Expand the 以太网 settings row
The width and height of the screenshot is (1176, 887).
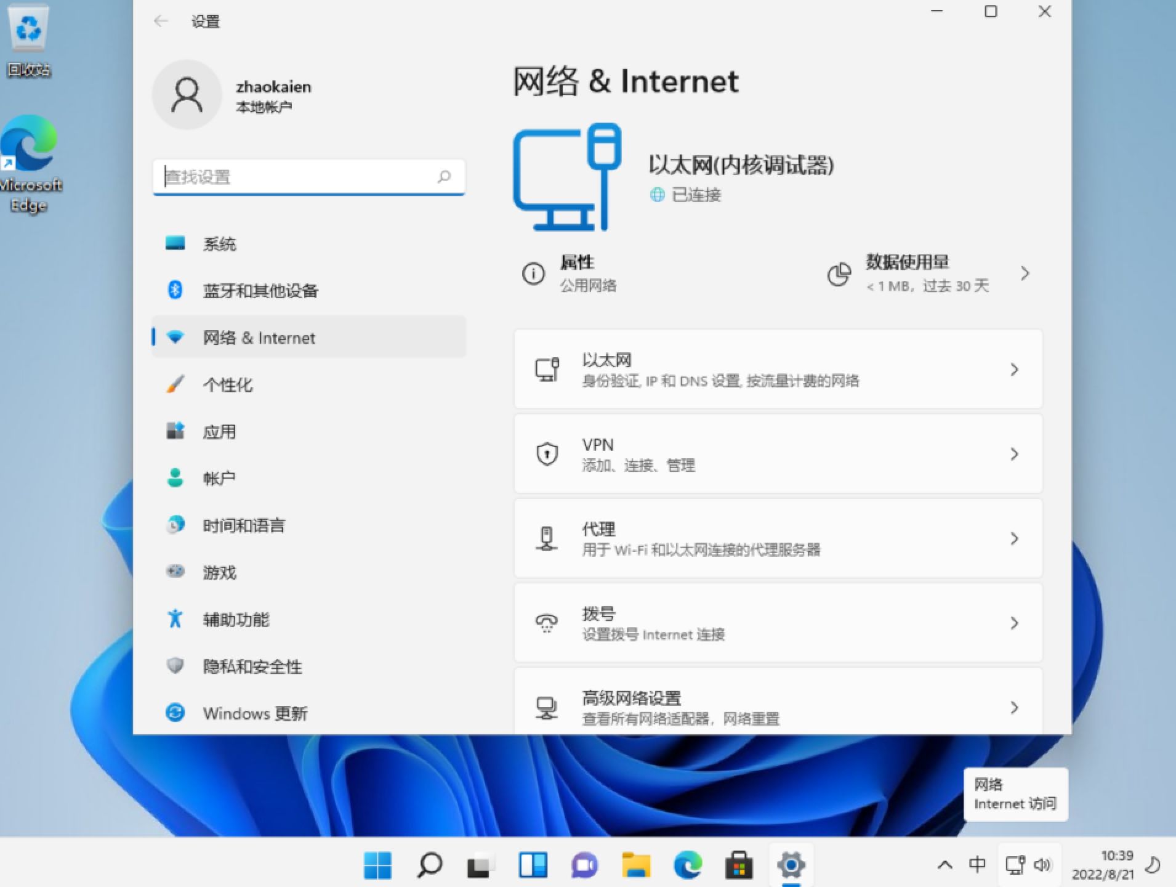pyautogui.click(x=778, y=369)
